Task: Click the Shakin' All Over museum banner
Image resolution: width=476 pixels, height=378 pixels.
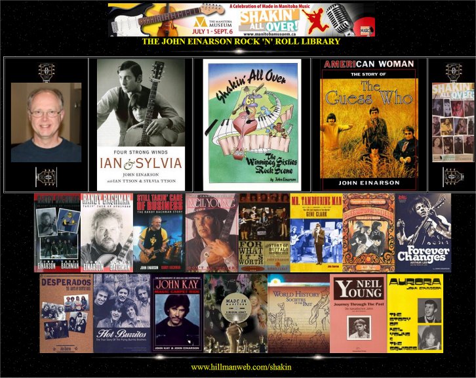Action: tap(241, 20)
